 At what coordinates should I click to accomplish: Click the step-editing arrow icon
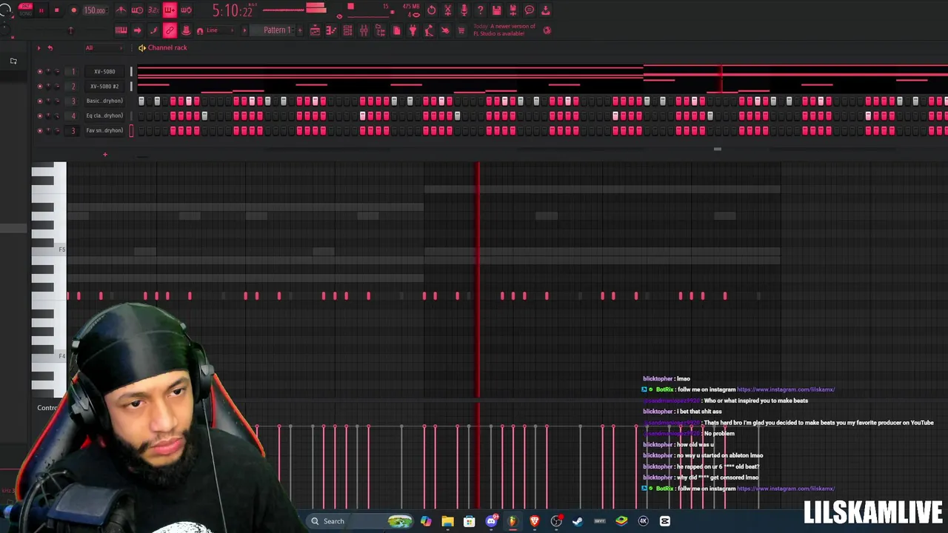137,30
